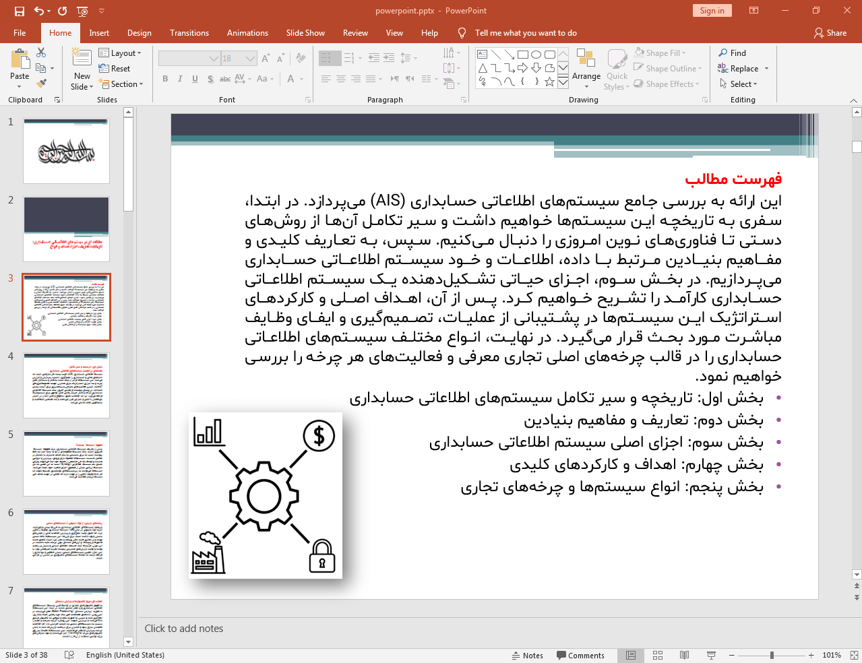Open Reading View from status bar

pos(684,655)
